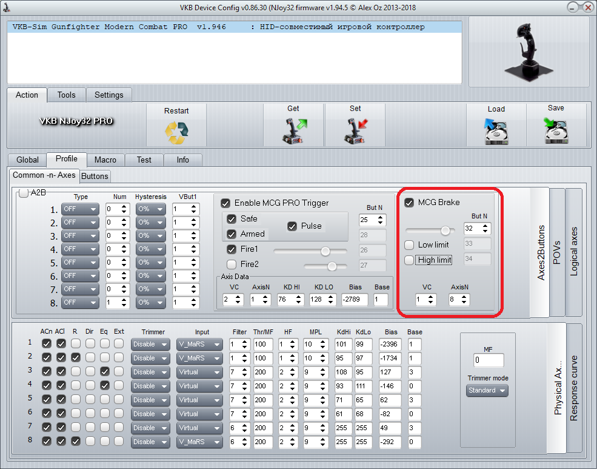This screenshot has height=469, width=597.
Task: Click the Axis Data Bias field -2789
Action: 355,300
